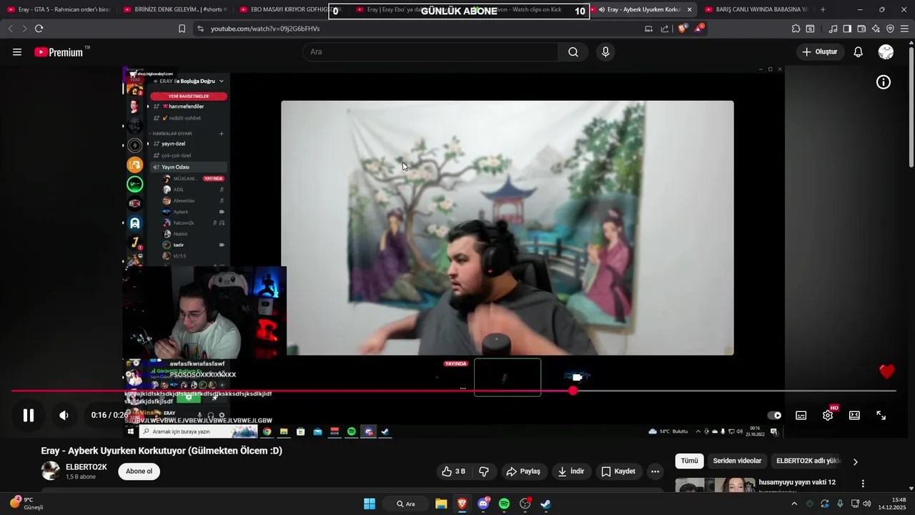The height and width of the screenshot is (515, 915).
Task: Show next filter chips arrow
Action: (x=855, y=462)
